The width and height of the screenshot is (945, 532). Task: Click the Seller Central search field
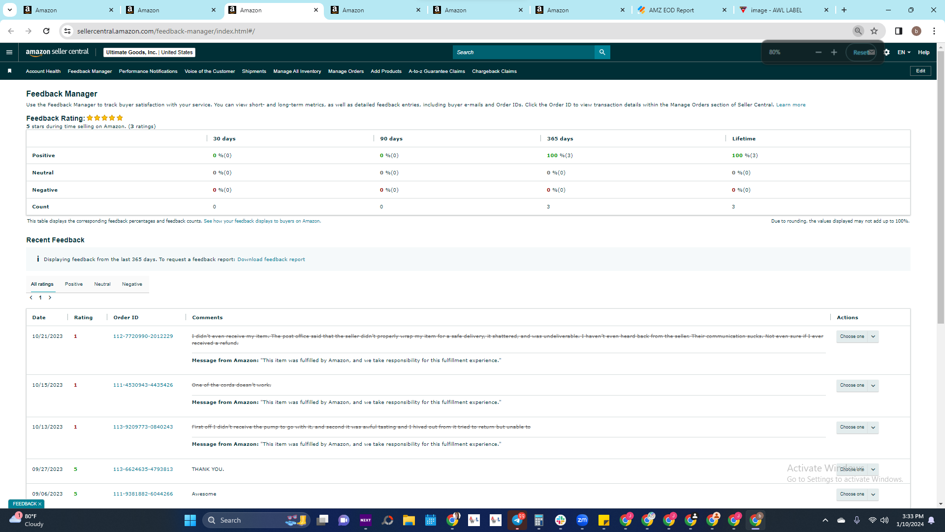pos(524,52)
